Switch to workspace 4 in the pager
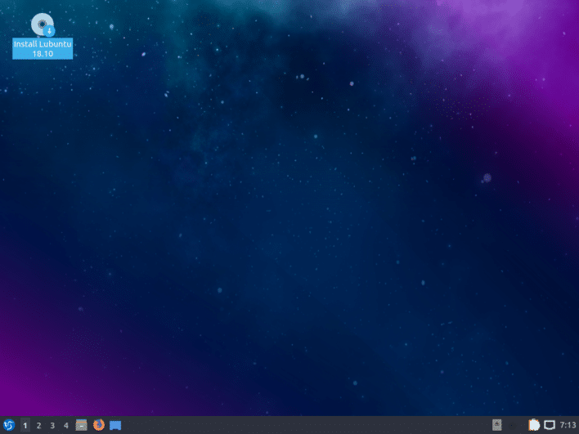This screenshot has width=579, height=434. [x=65, y=425]
